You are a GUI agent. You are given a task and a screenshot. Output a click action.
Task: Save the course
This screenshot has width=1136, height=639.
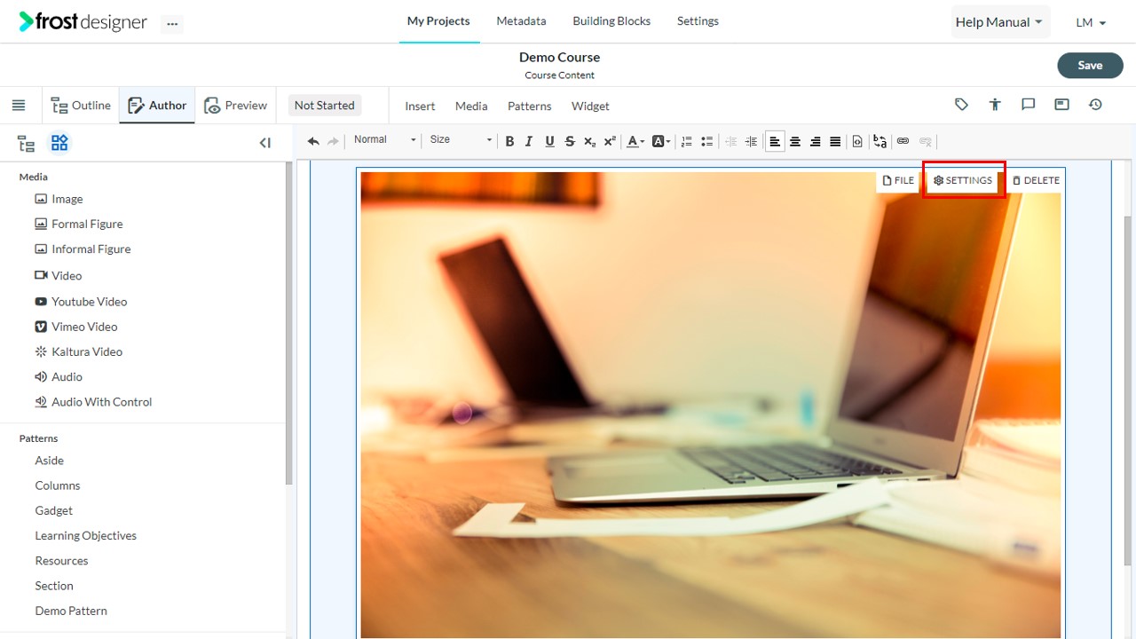coord(1090,65)
